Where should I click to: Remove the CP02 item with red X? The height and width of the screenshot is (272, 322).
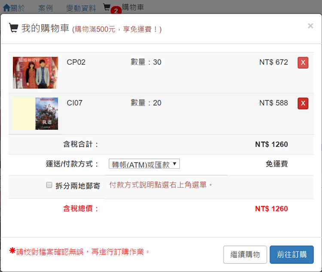coord(303,63)
